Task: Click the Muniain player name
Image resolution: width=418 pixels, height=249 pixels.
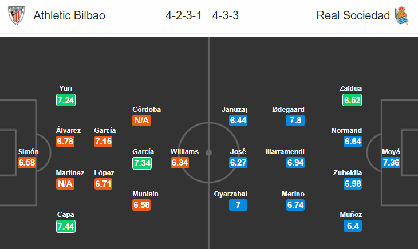Action: click(145, 194)
